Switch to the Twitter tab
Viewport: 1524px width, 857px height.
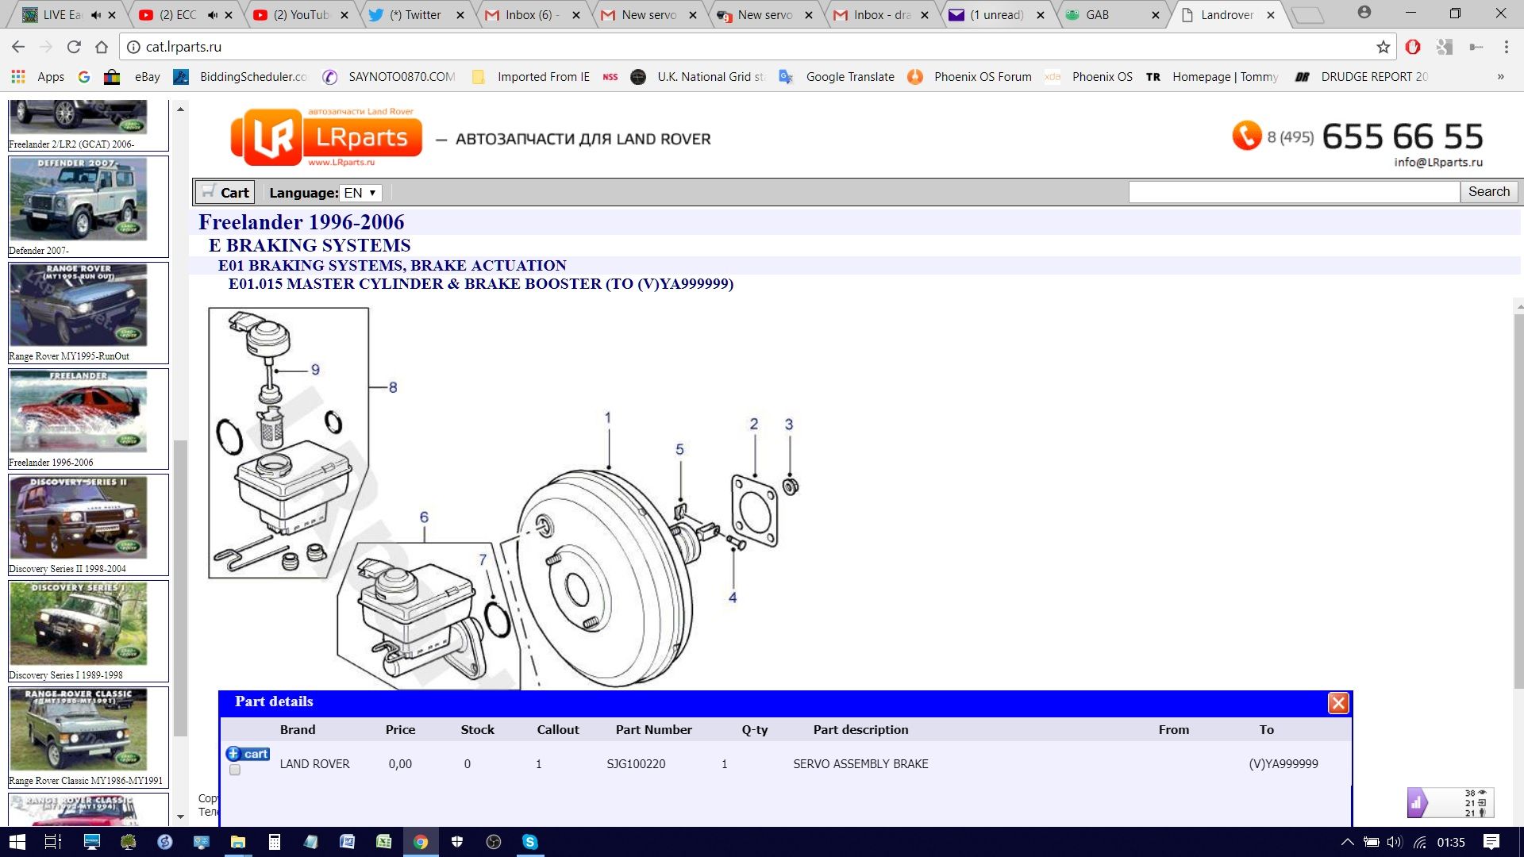(x=415, y=15)
